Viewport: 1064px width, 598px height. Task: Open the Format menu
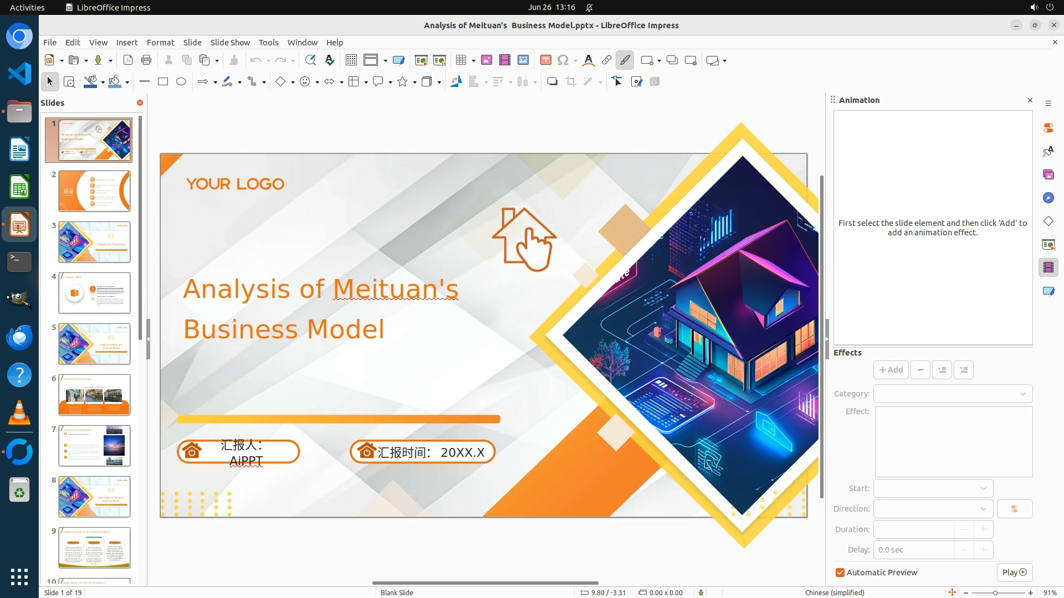pyautogui.click(x=160, y=43)
